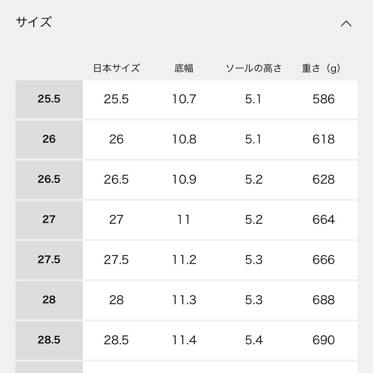Select the 25.5 size row header
The height and width of the screenshot is (373, 373).
[x=48, y=99]
